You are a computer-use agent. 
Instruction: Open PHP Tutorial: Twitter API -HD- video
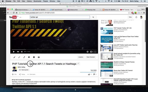[x=123, y=28]
